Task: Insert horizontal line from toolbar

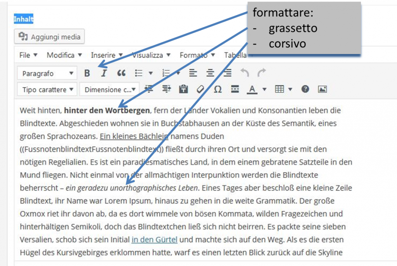Action: tap(235, 89)
